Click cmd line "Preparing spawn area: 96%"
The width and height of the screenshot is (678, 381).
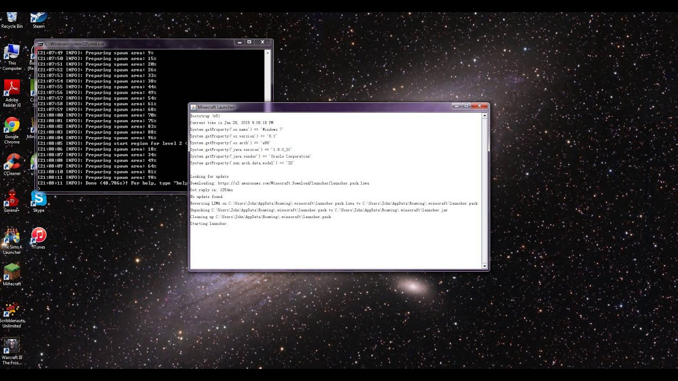tap(97, 138)
